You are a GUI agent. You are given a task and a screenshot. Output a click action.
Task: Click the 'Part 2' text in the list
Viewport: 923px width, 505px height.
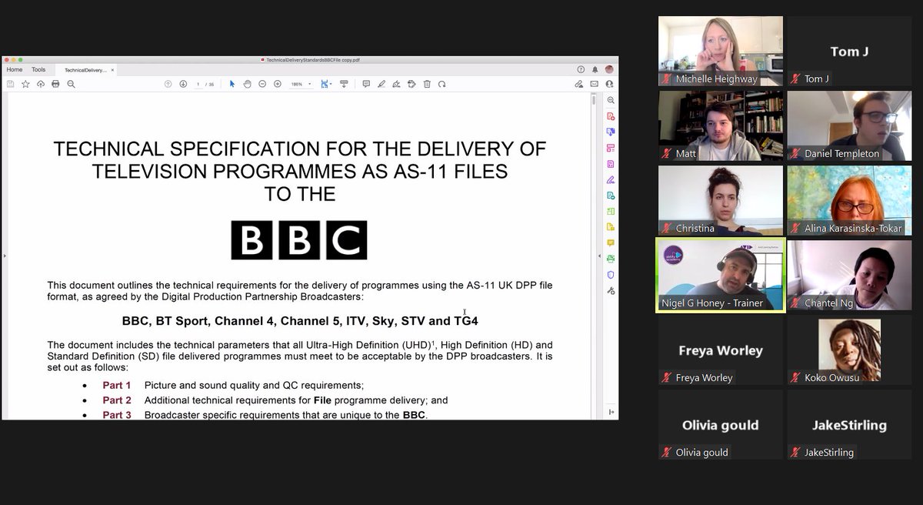[x=117, y=400]
